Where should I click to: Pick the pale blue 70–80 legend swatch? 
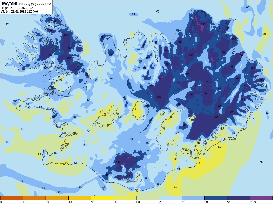170,198
